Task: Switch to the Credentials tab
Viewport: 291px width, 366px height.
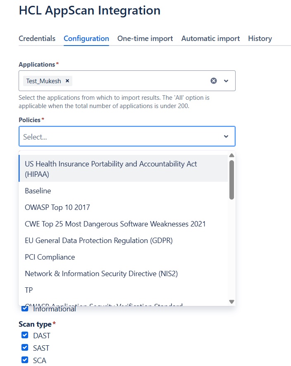Action: [x=37, y=39]
